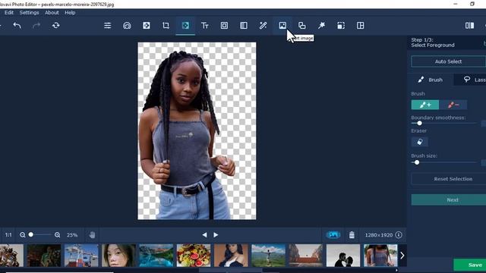
Task: Open the Adjust sliders tool
Action: click(x=108, y=25)
